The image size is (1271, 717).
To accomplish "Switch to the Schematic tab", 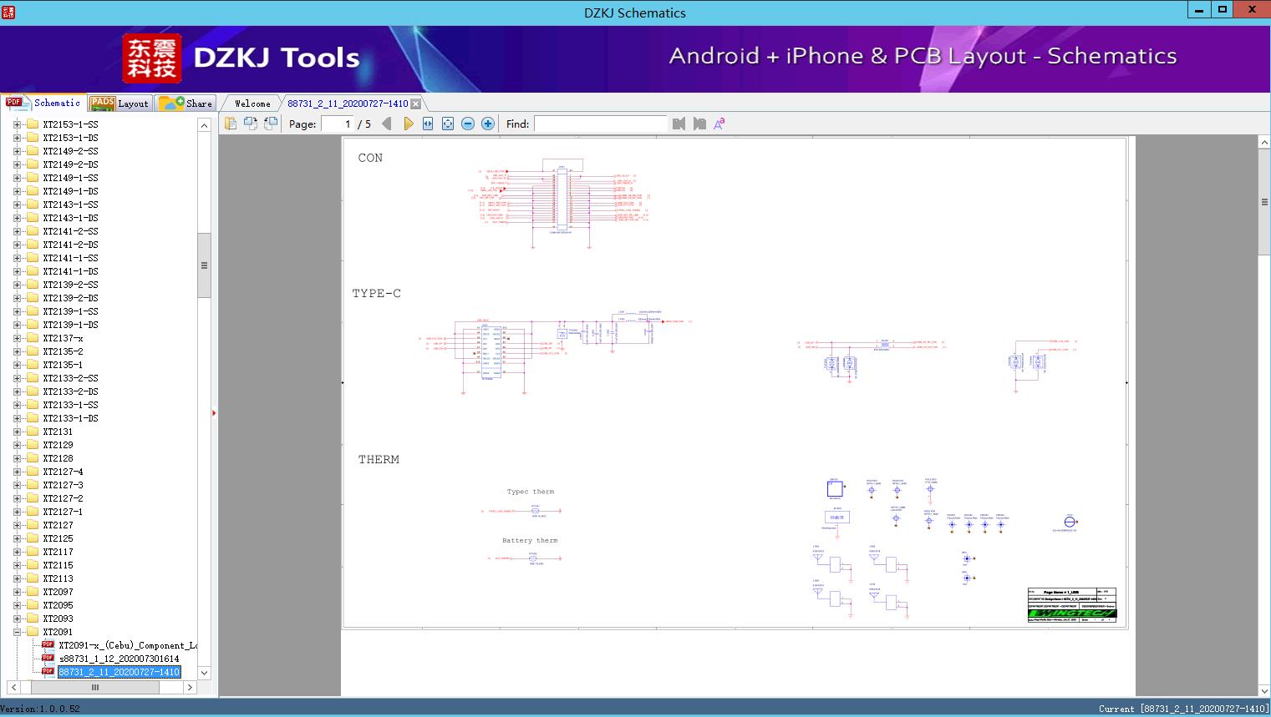I will [43, 103].
